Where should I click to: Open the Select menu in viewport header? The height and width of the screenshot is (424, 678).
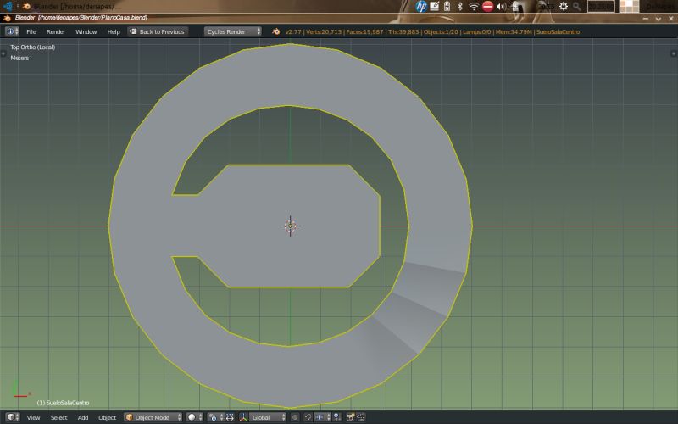tap(58, 417)
